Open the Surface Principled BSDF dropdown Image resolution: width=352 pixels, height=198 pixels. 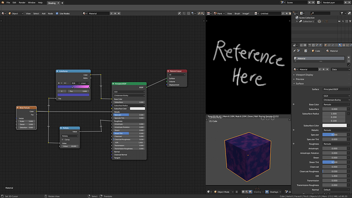336,89
